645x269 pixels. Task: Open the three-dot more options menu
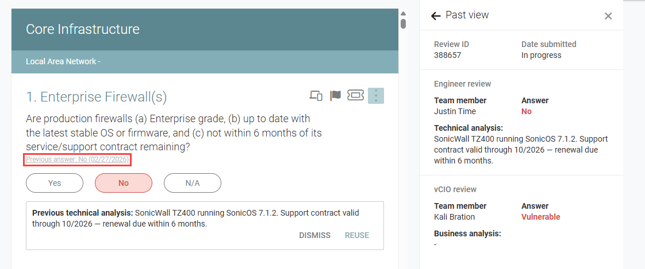(x=376, y=96)
